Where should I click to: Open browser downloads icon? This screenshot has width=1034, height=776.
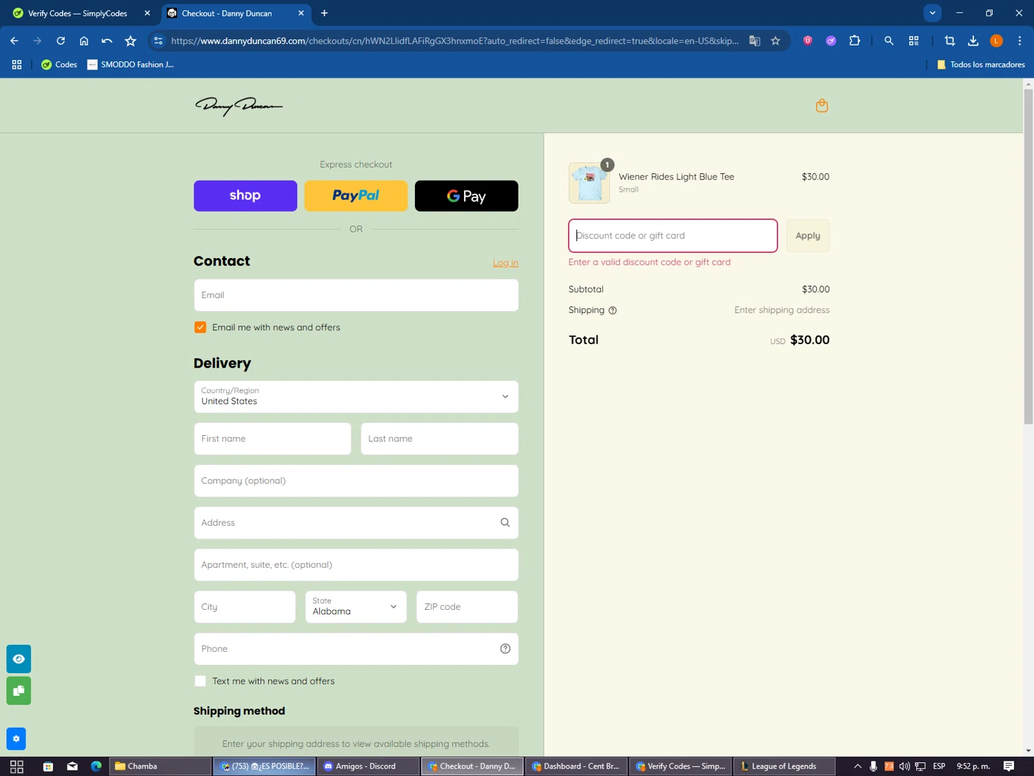coord(973,41)
